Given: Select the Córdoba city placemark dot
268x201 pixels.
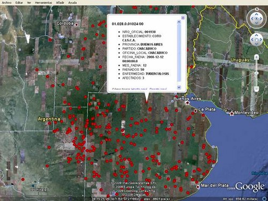Looking at the screenshot, I should click(77, 25).
